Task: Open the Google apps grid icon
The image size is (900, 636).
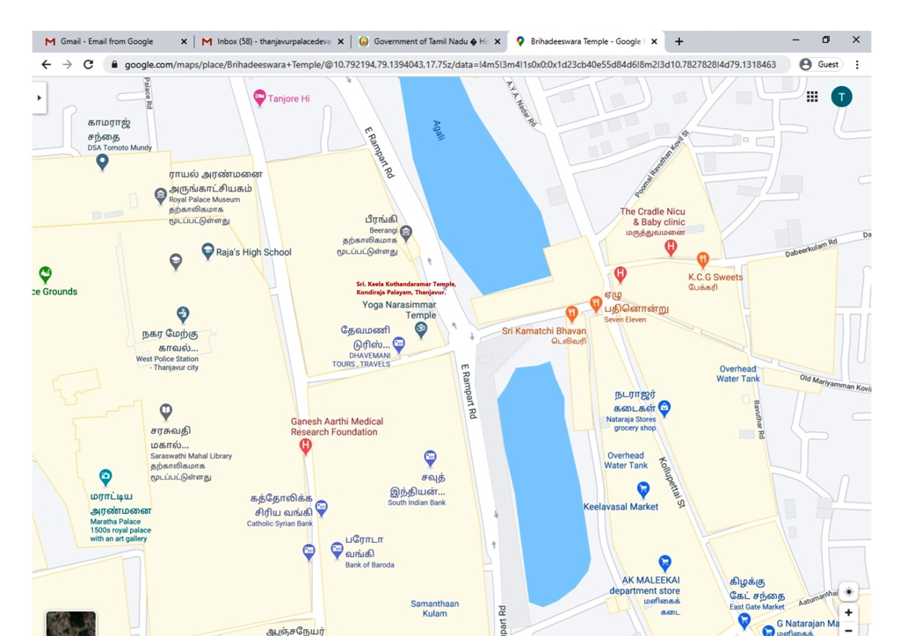Action: [812, 97]
